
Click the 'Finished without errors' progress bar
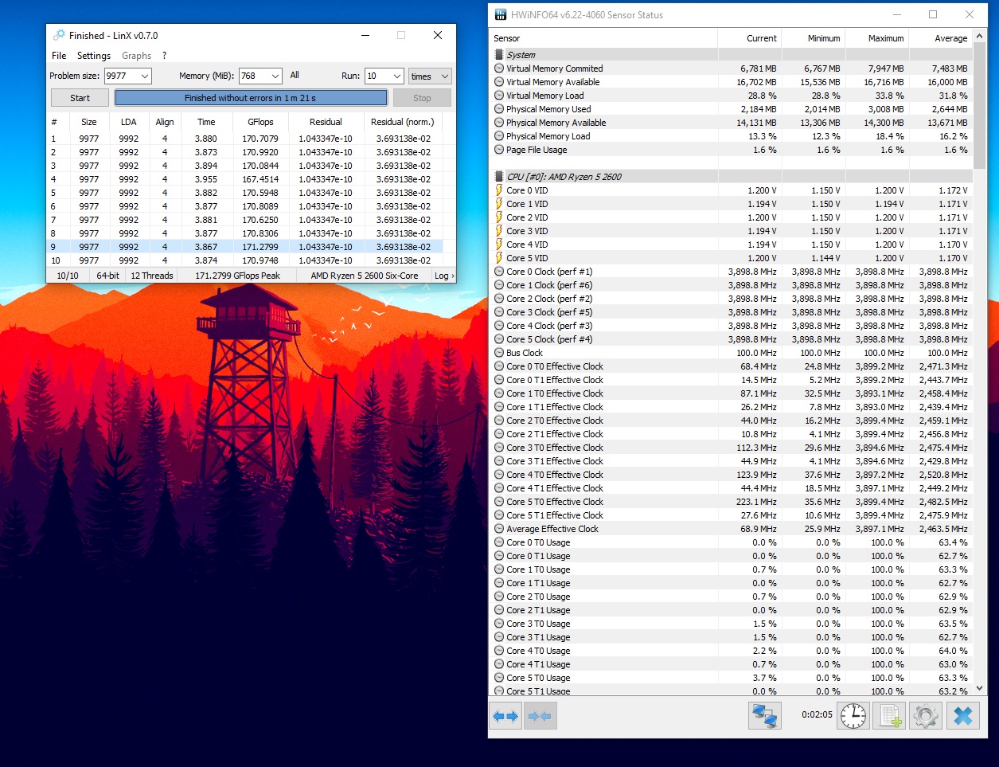(251, 98)
